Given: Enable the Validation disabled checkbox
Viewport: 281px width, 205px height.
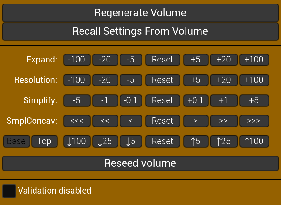Looking at the screenshot, I should 9,191.
